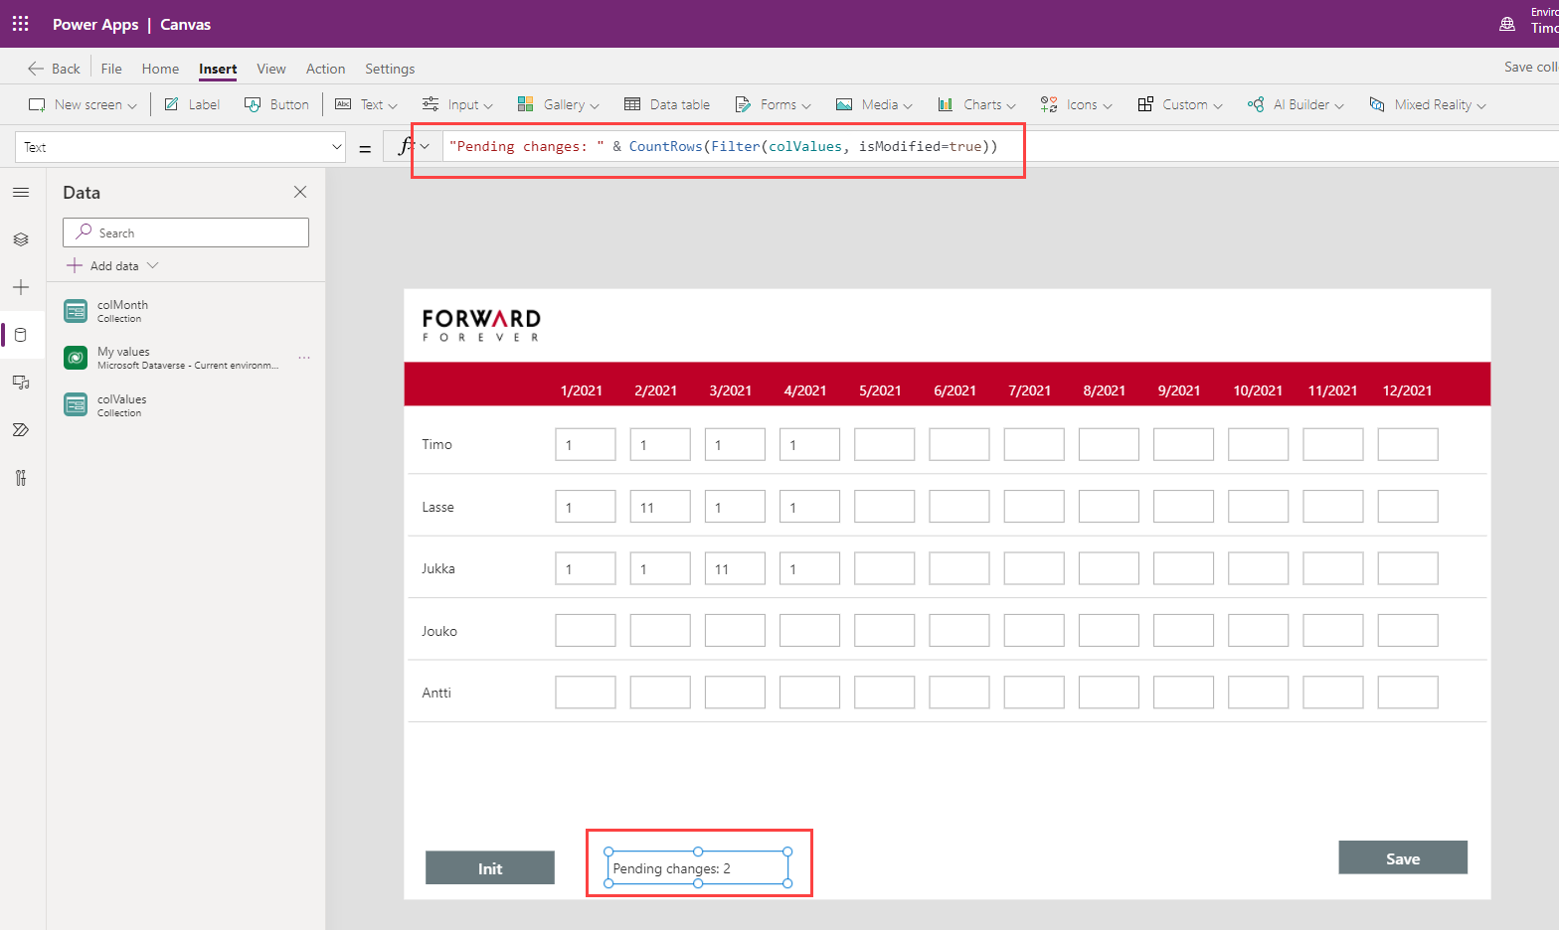Close the Data panel
Viewport: 1559px width, 930px height.
pyautogui.click(x=300, y=192)
